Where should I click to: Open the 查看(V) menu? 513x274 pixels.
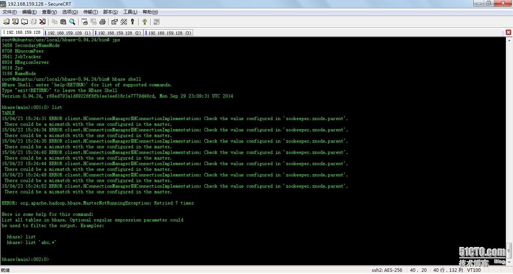49,12
